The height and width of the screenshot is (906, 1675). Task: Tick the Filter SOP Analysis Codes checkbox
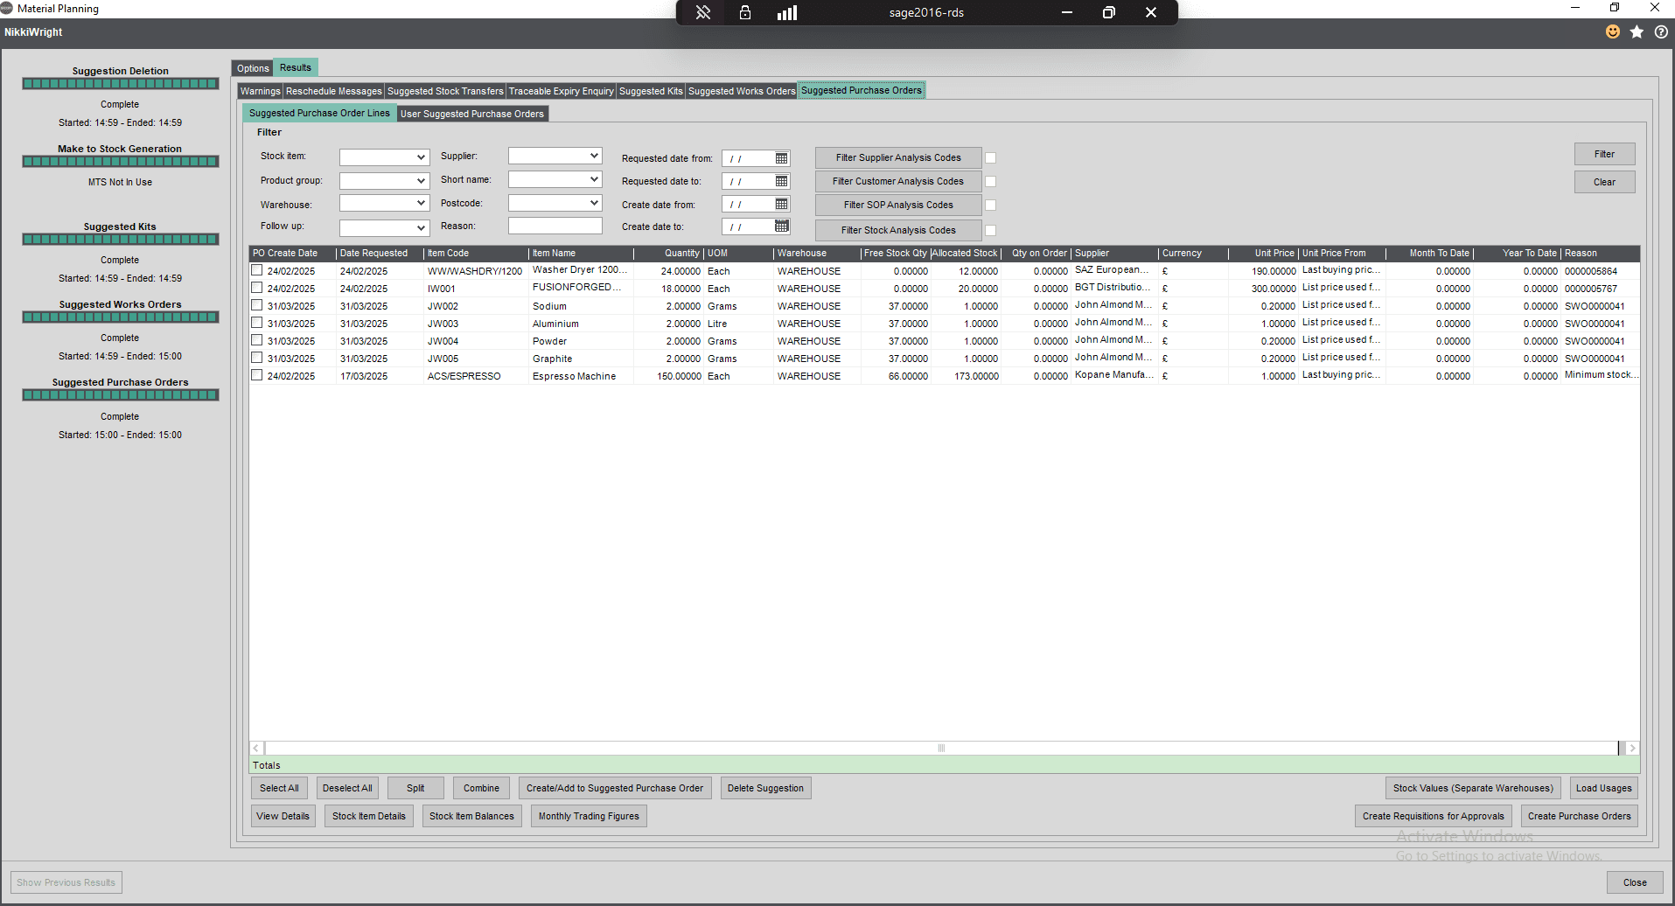pyautogui.click(x=991, y=206)
